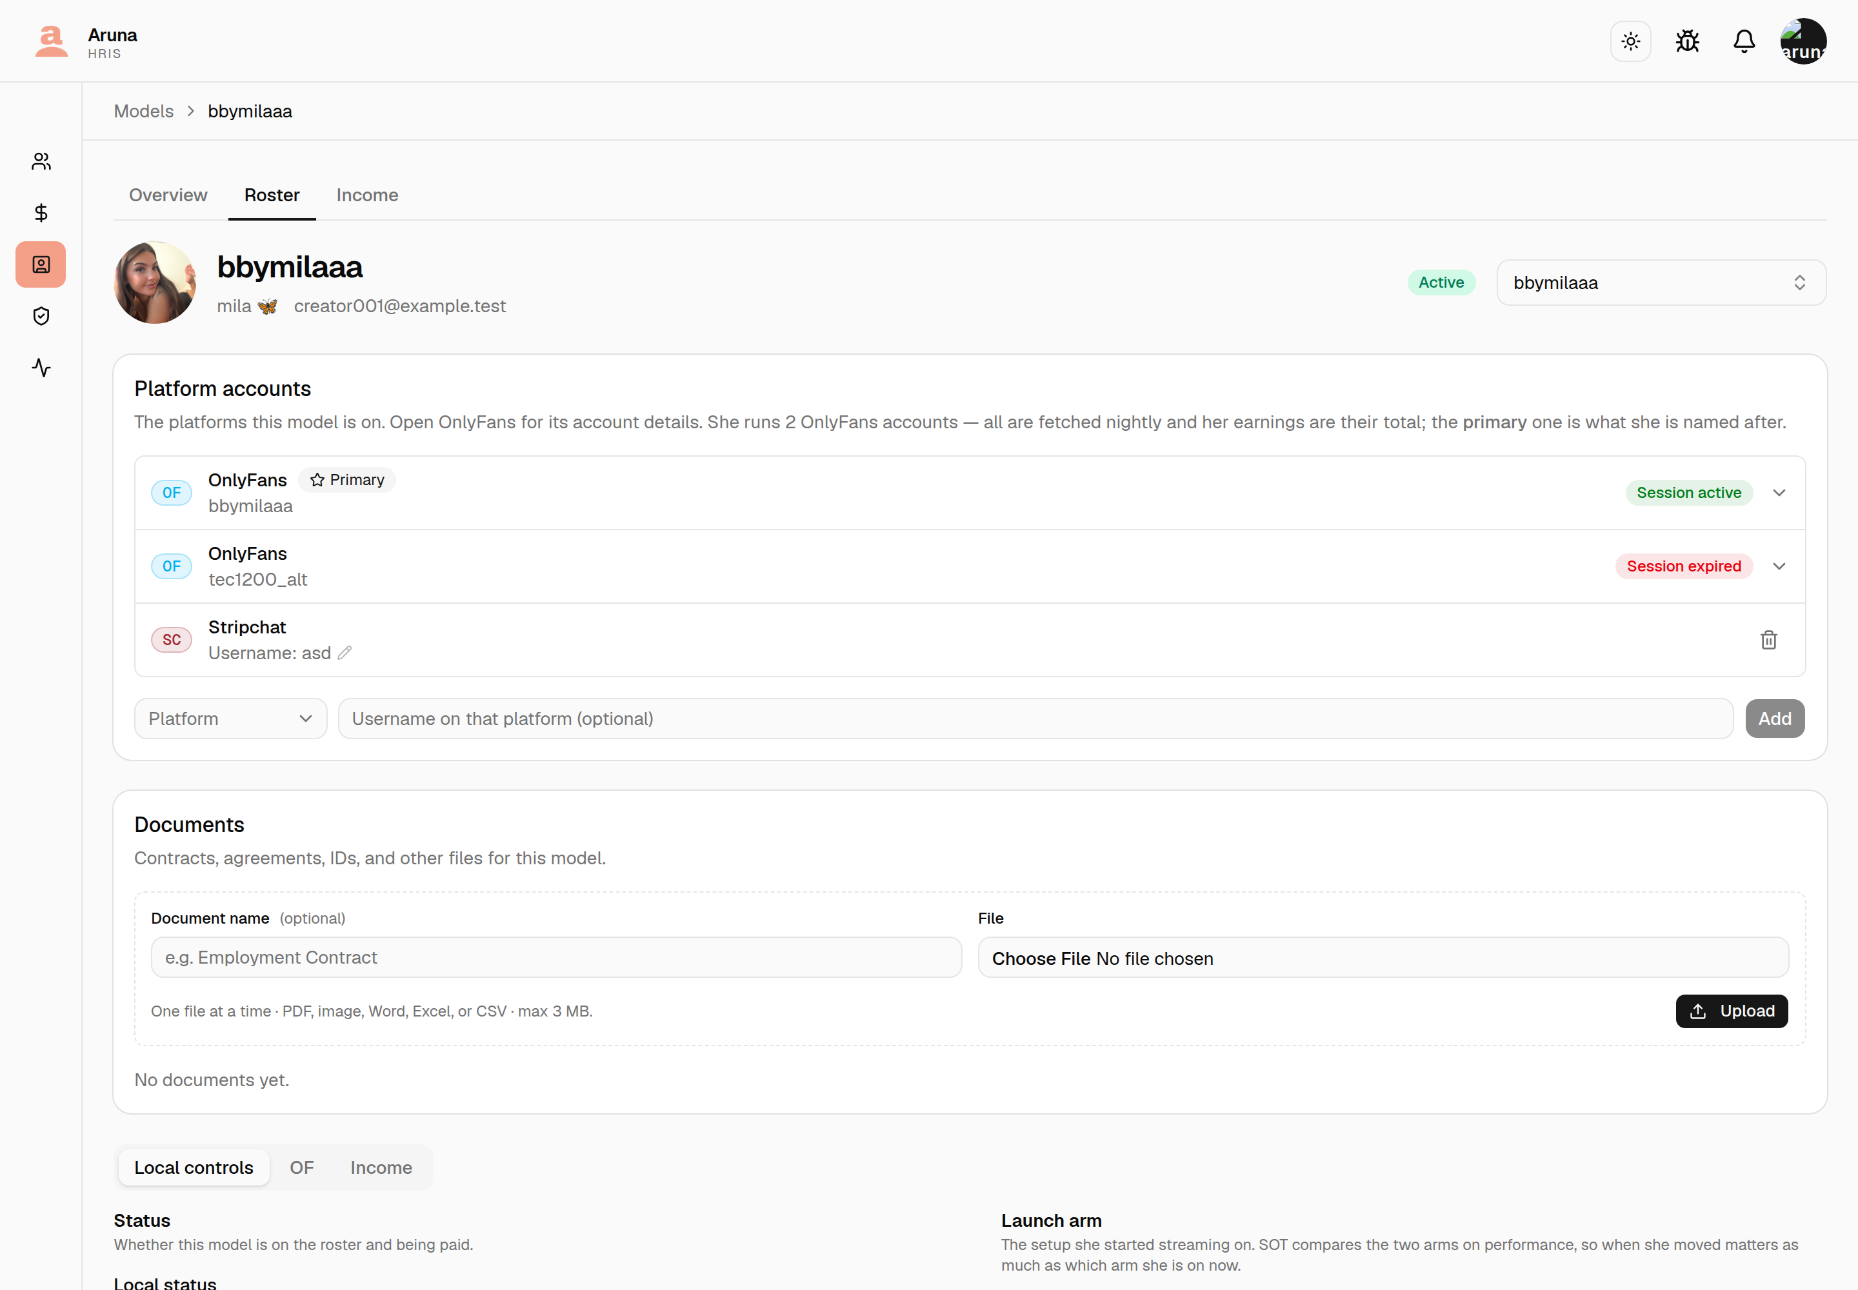Click the Add platform button
Image resolution: width=1858 pixels, height=1290 pixels.
pyautogui.click(x=1775, y=719)
